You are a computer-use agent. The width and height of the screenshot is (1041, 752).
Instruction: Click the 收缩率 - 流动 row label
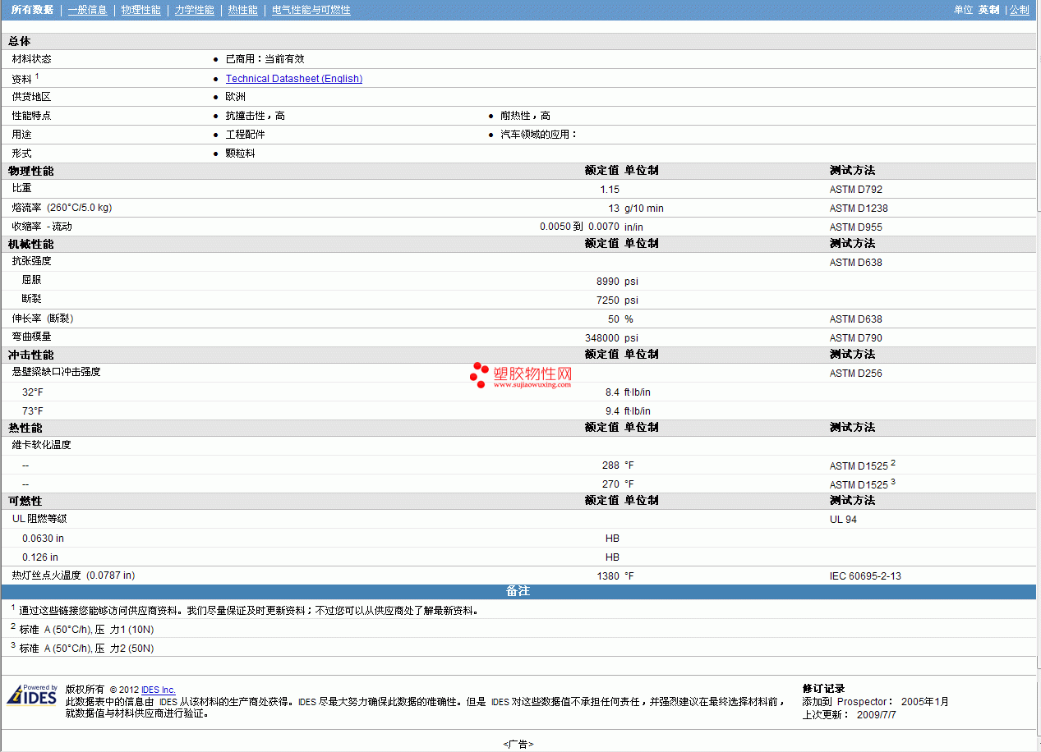(x=42, y=227)
